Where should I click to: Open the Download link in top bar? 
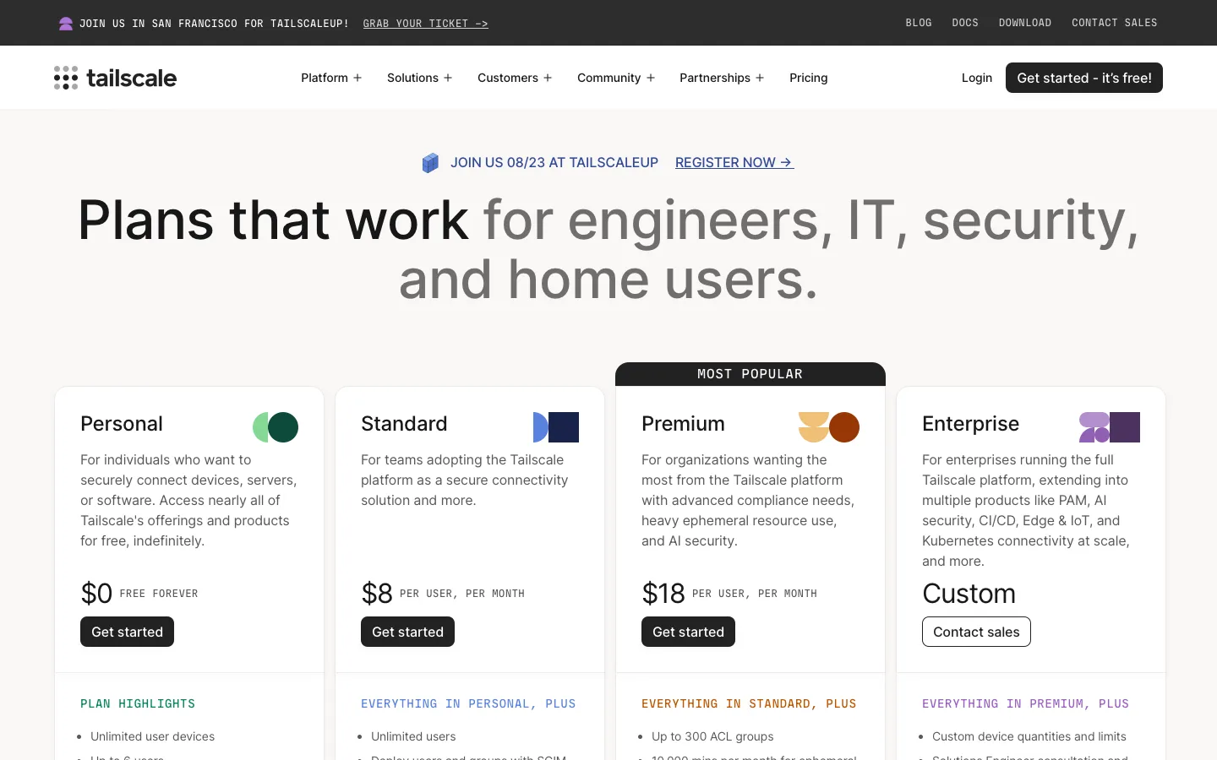(x=1025, y=23)
